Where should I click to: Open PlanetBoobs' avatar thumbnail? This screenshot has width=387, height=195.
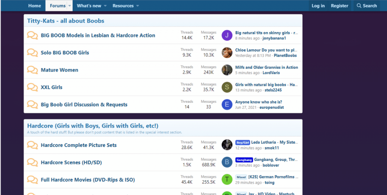point(227,53)
